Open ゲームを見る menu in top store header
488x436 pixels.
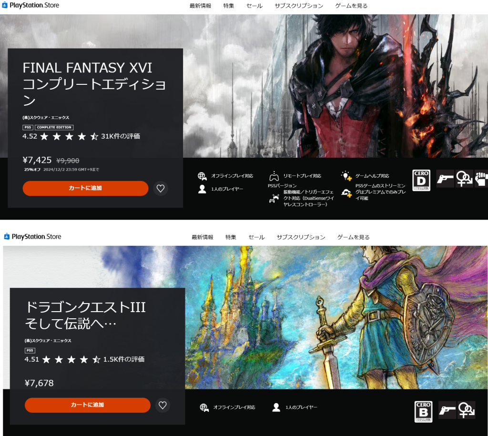[351, 6]
